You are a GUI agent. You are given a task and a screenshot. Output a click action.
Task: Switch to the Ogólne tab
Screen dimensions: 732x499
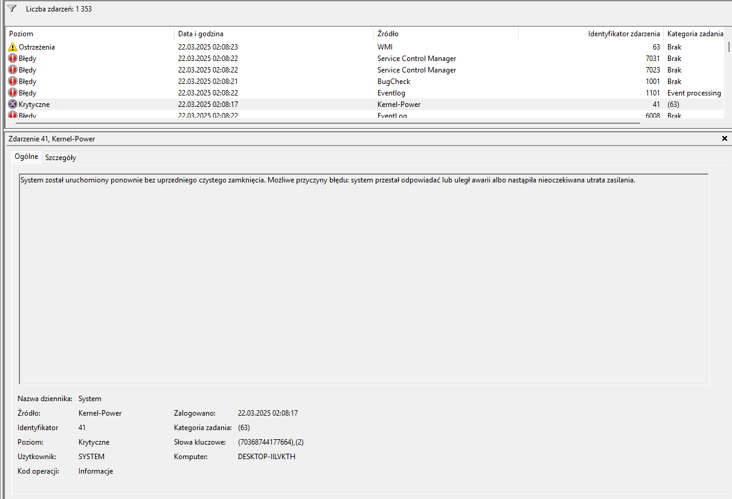27,156
